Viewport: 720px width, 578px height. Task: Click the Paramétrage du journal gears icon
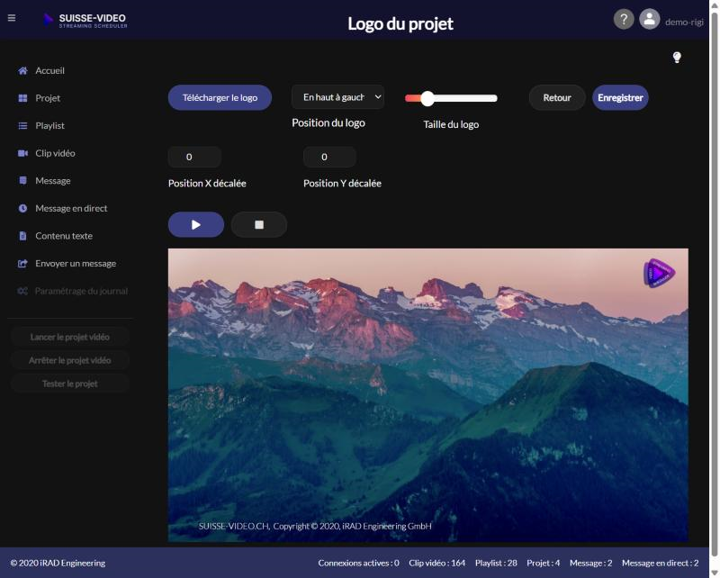click(x=22, y=292)
